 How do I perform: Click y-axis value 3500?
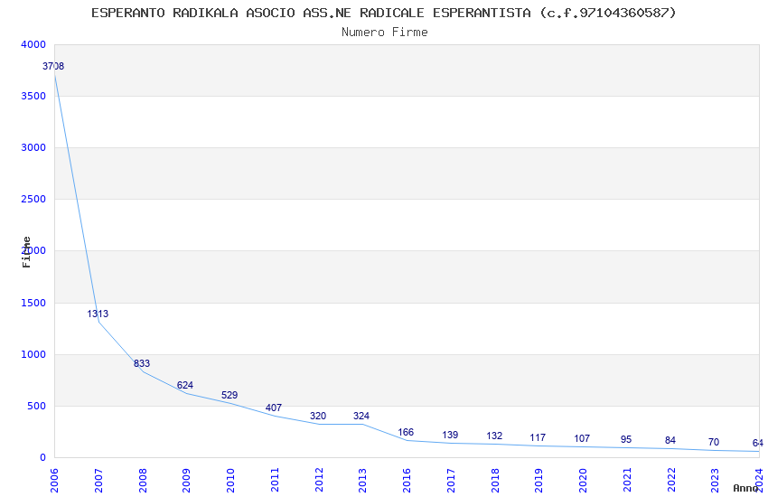33,96
